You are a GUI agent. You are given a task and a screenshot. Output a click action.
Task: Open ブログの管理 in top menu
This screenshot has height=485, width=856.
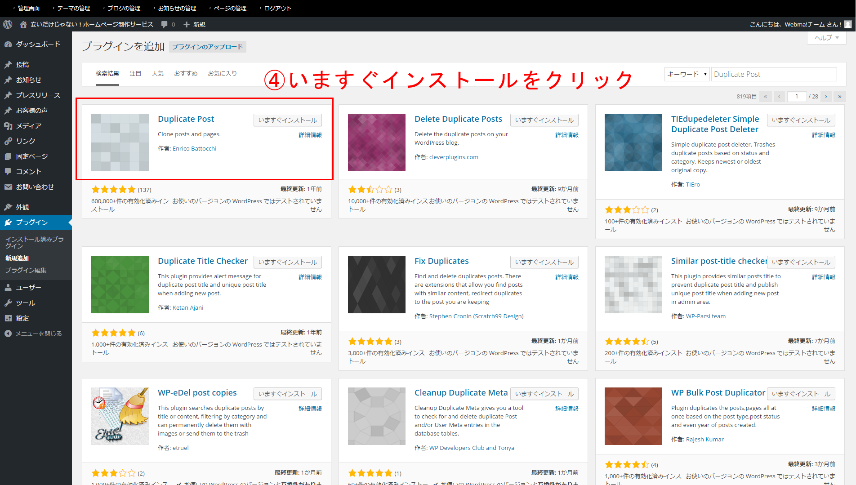point(124,8)
